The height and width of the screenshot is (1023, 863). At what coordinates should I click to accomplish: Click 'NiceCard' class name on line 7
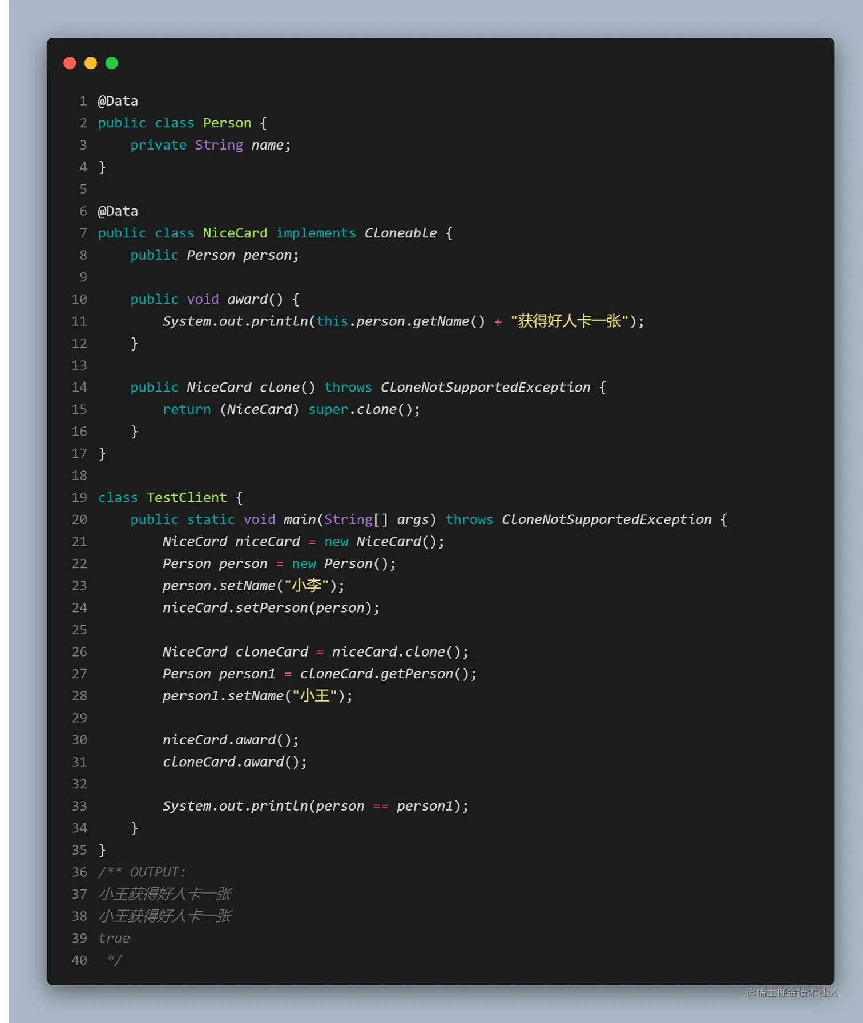click(235, 233)
